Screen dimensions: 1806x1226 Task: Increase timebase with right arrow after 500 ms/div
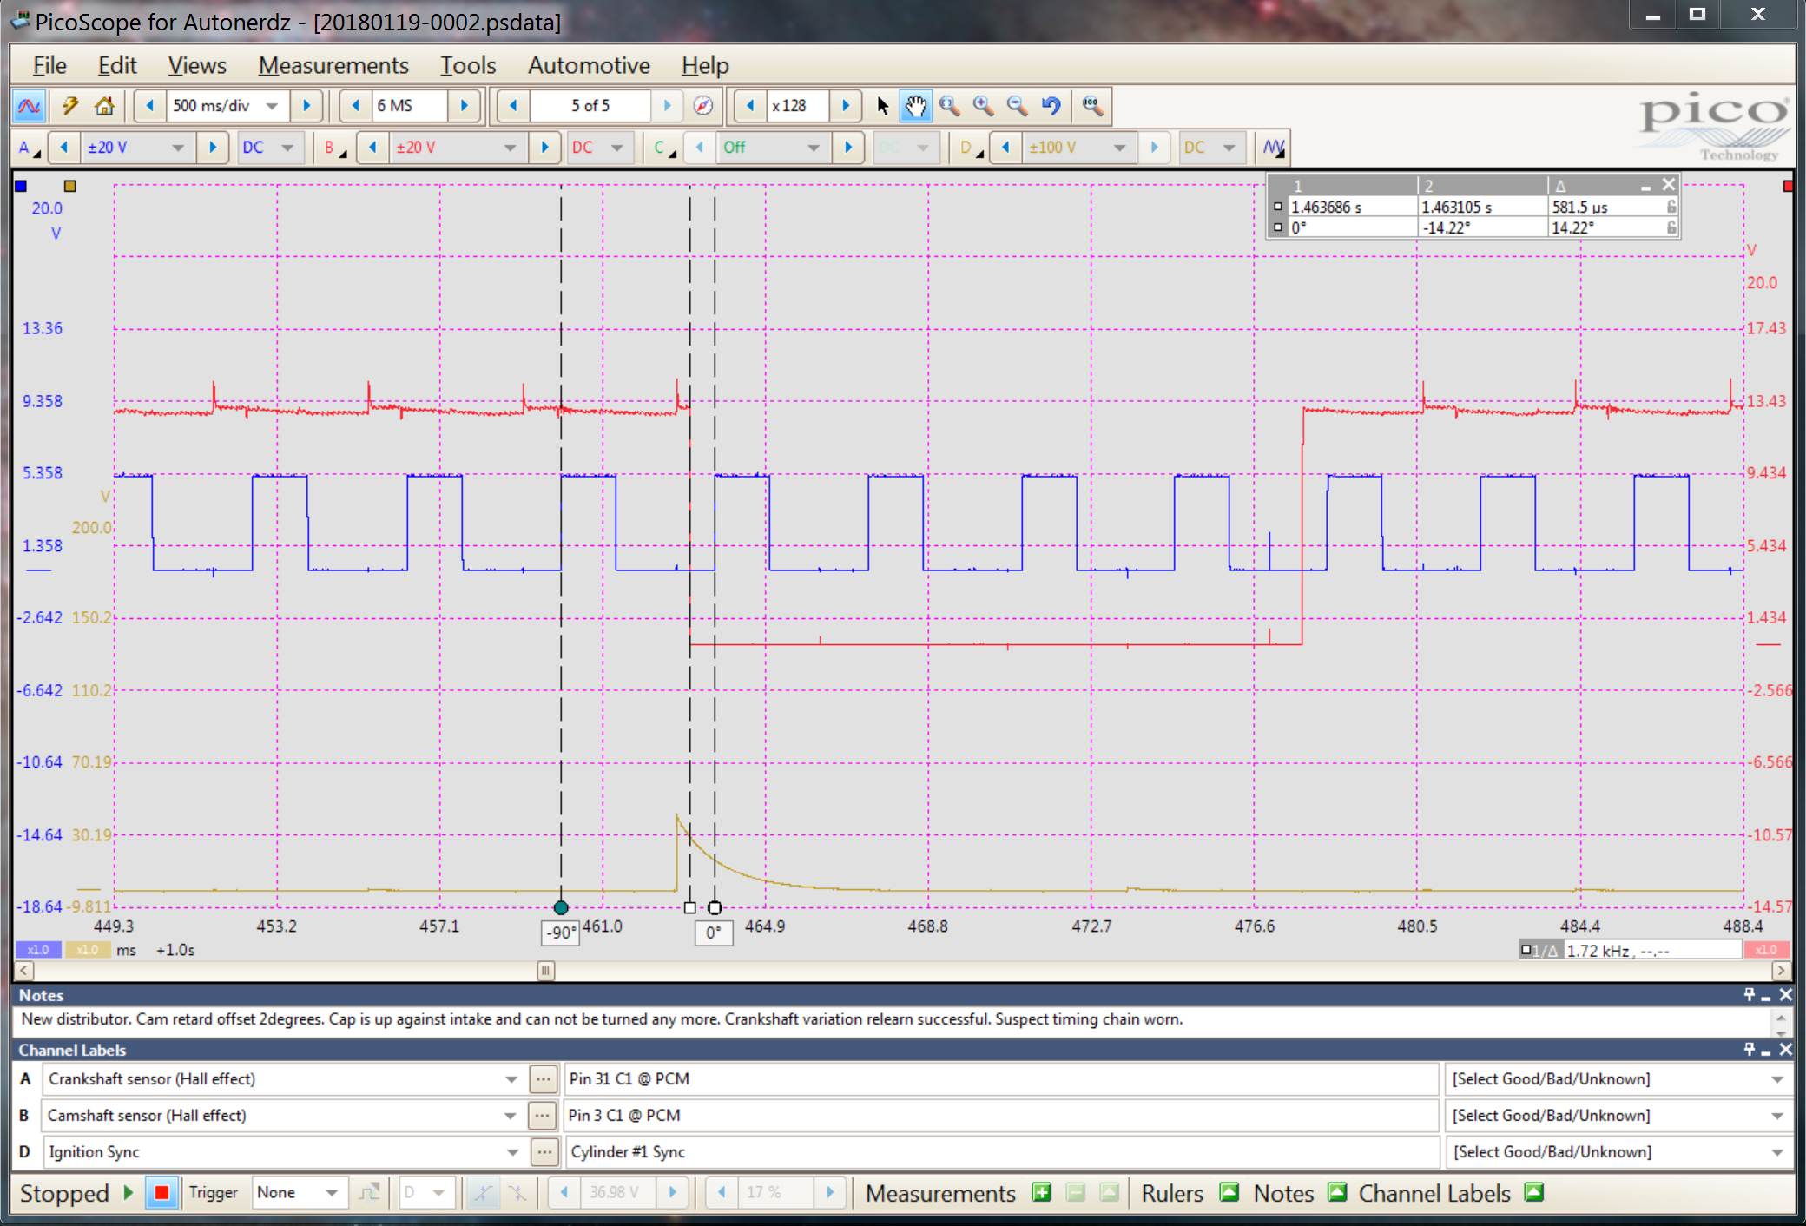[x=306, y=106]
